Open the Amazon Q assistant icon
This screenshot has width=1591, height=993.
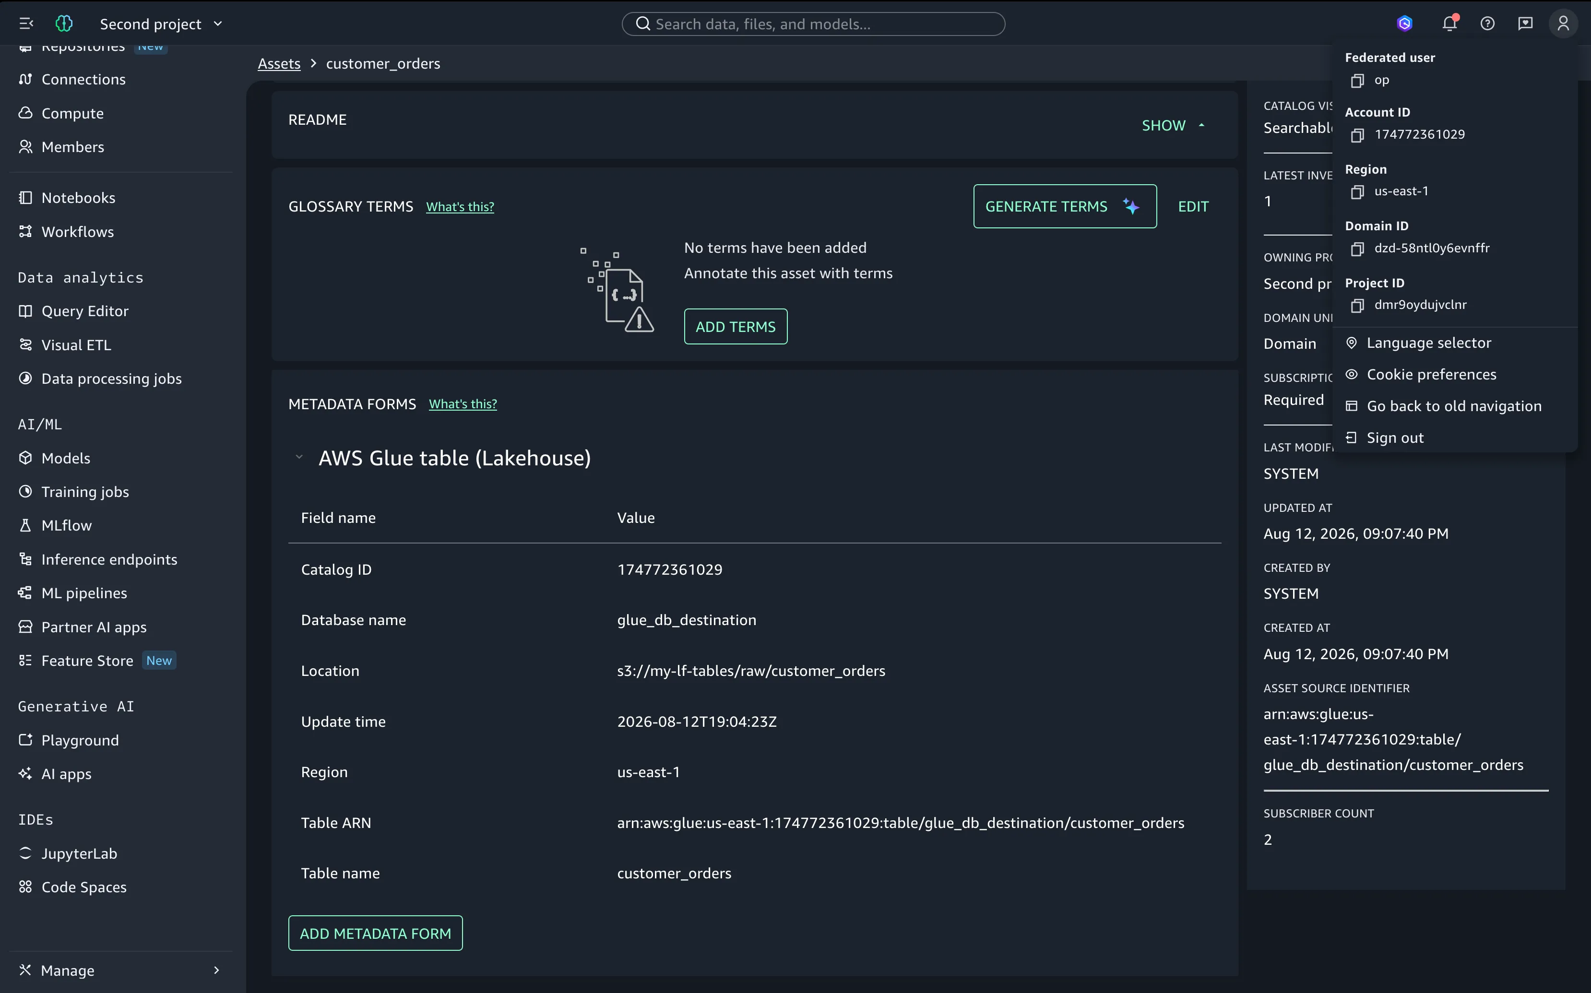coord(1404,24)
